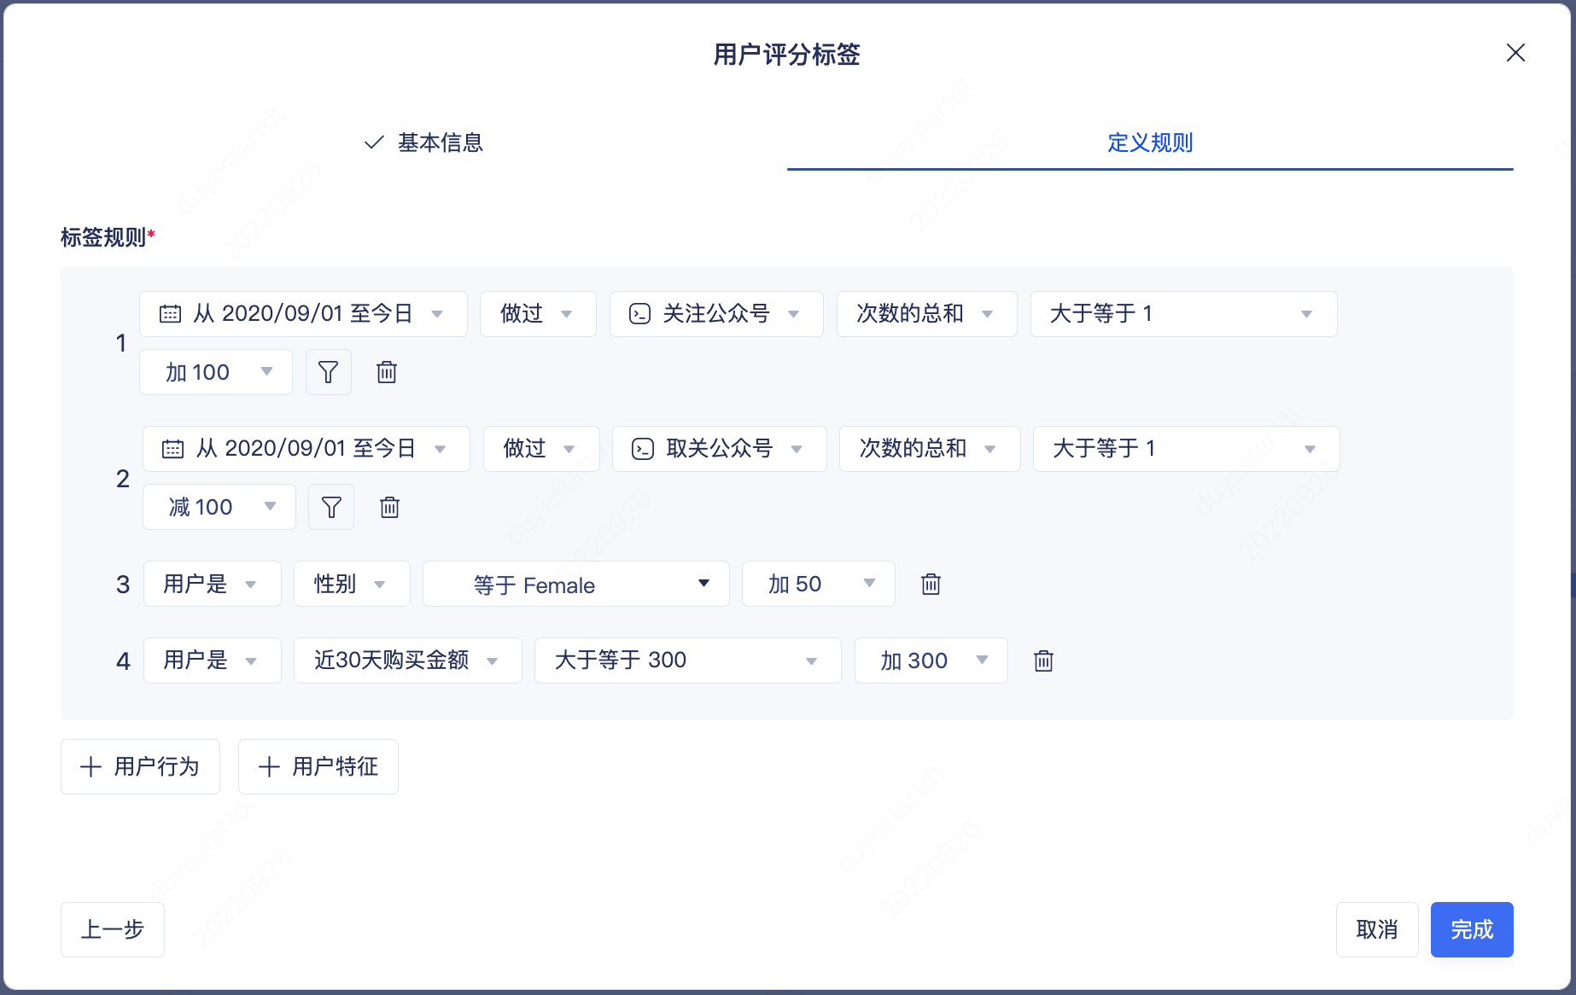Delete rule 4 purchase amount trash icon
The height and width of the screenshot is (995, 1576).
[1043, 660]
